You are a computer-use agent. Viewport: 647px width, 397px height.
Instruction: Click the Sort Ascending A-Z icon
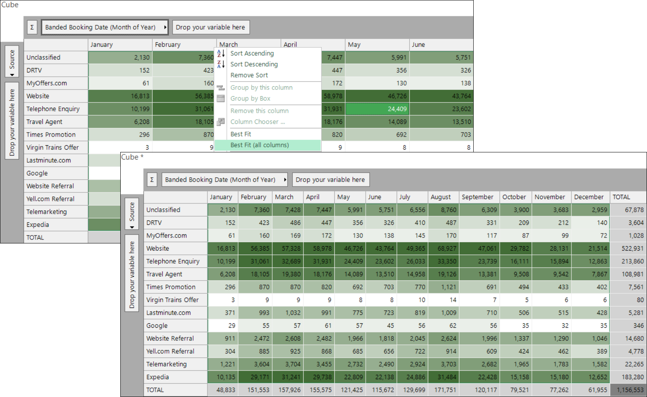coord(221,53)
